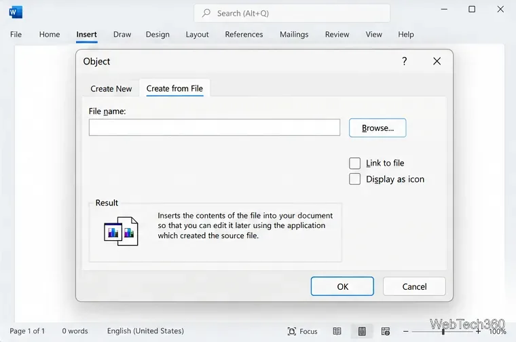Image resolution: width=516 pixels, height=342 pixels.
Task: Switch to the Design tab
Action: tap(158, 34)
